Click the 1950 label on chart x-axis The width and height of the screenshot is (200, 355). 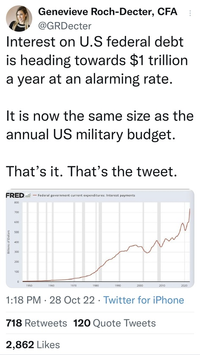tap(28, 286)
